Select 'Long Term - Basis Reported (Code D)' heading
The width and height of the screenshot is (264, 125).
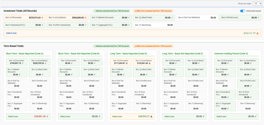click(x=129, y=54)
